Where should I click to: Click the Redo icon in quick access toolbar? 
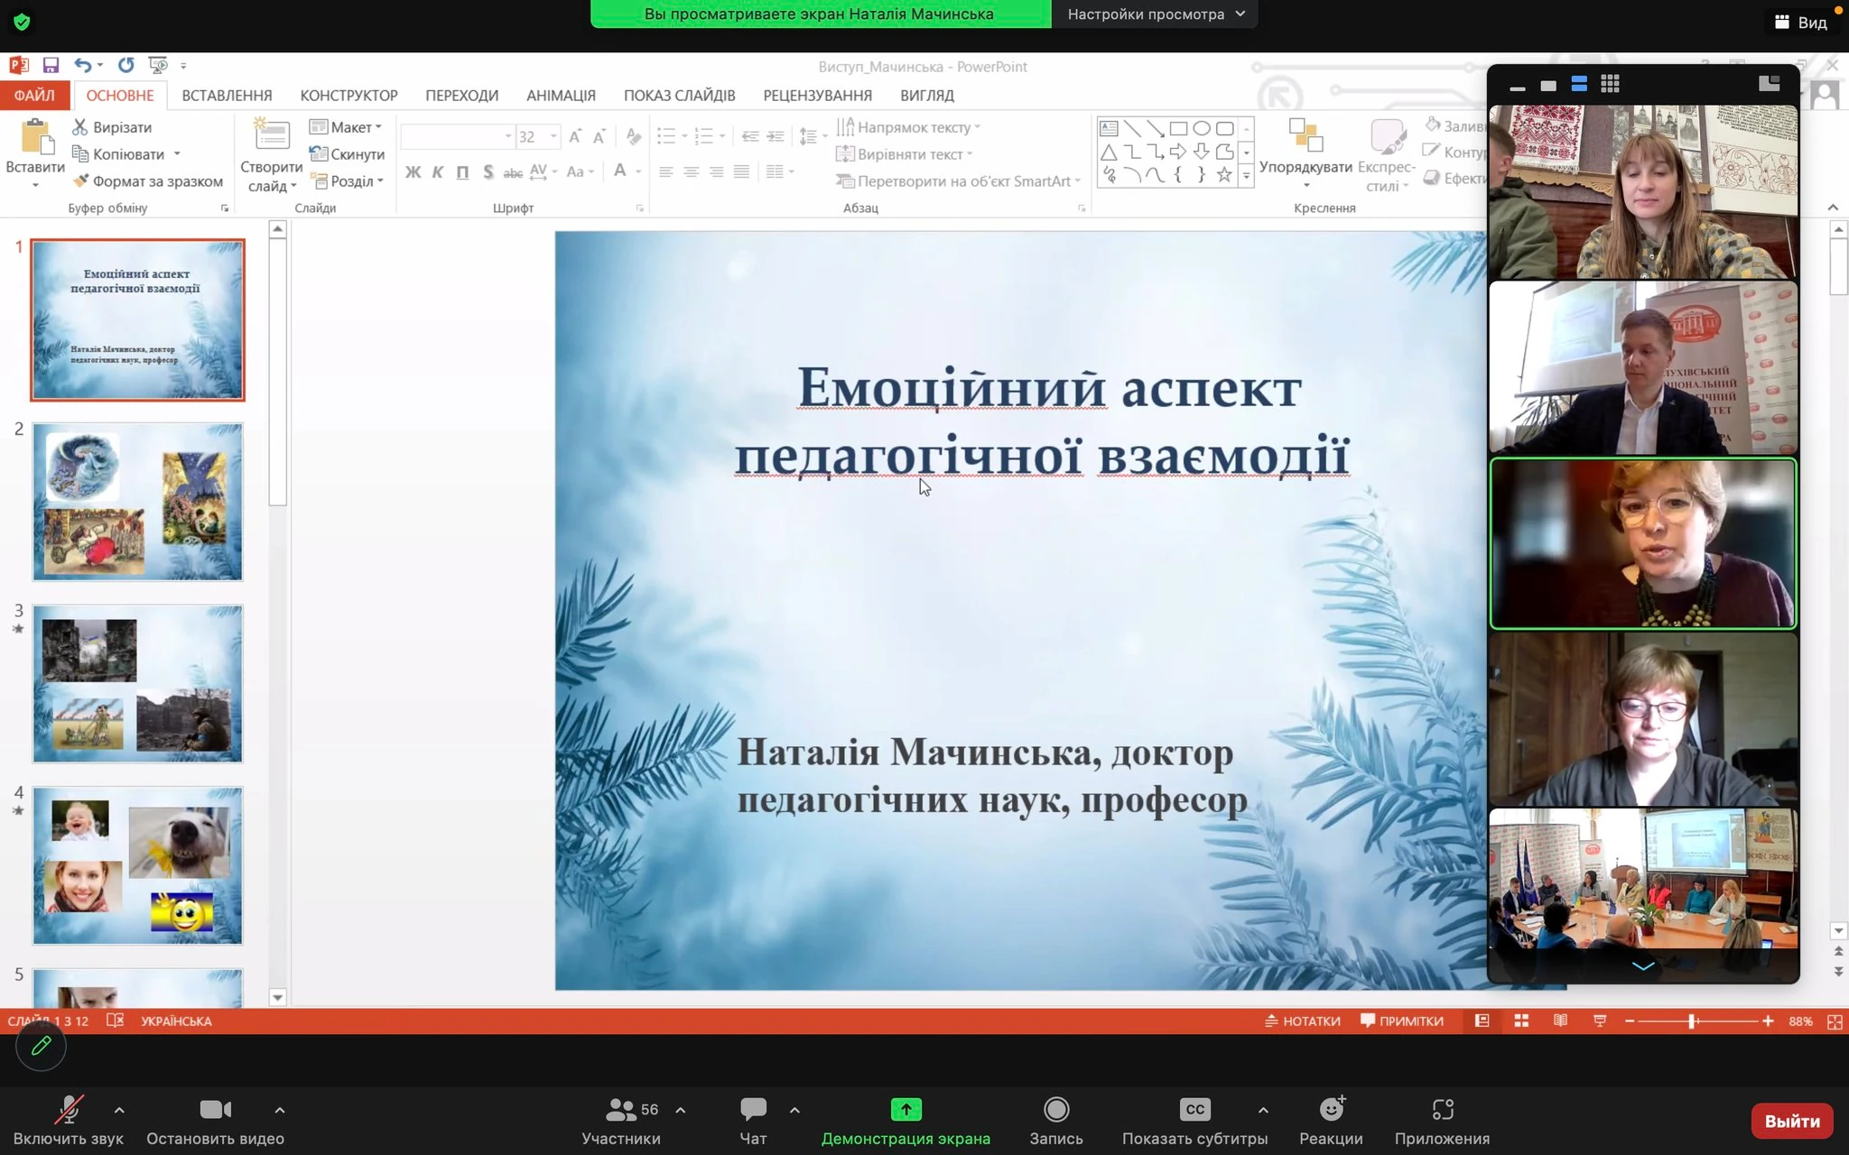pos(126,65)
